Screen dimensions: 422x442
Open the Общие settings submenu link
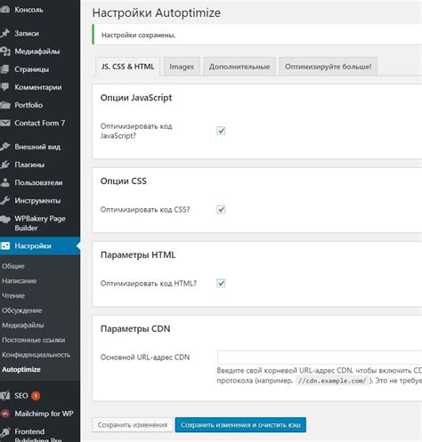coord(13,266)
